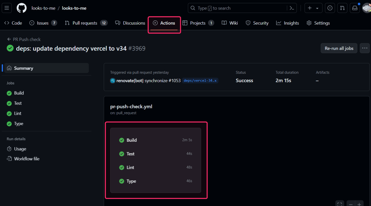Open the Lint job in workflow graph
Screen dimensions: 371x206
[156, 167]
